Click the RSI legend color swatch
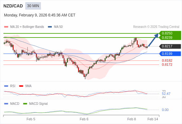This screenshot has width=182, height=124. pos(6,86)
